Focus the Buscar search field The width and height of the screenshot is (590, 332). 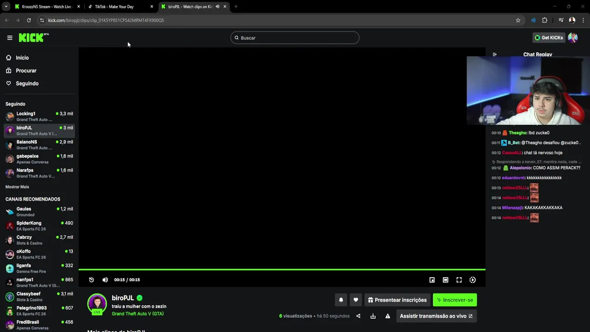[295, 38]
